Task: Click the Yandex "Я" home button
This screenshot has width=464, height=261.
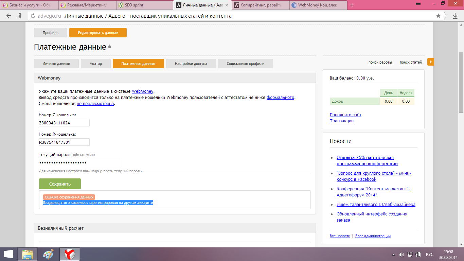Action: pos(20,16)
